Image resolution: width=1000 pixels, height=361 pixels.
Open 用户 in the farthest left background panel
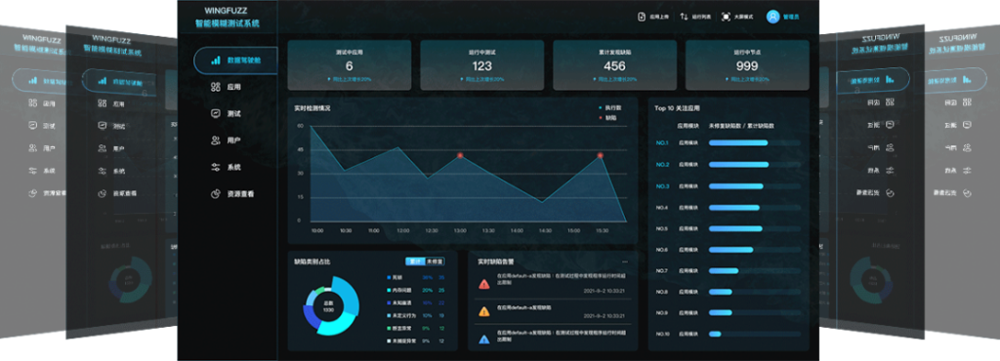coord(42,147)
